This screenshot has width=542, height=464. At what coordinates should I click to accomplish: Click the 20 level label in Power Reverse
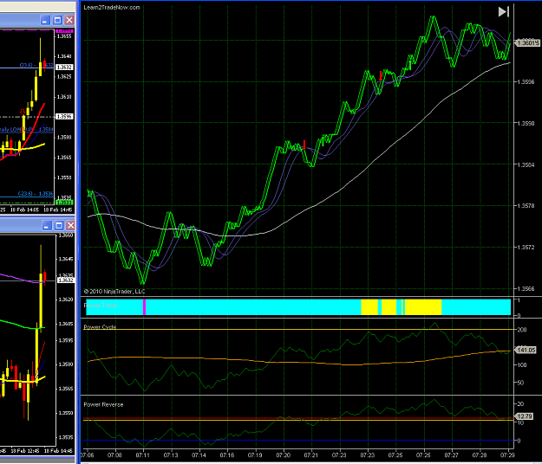[520, 404]
